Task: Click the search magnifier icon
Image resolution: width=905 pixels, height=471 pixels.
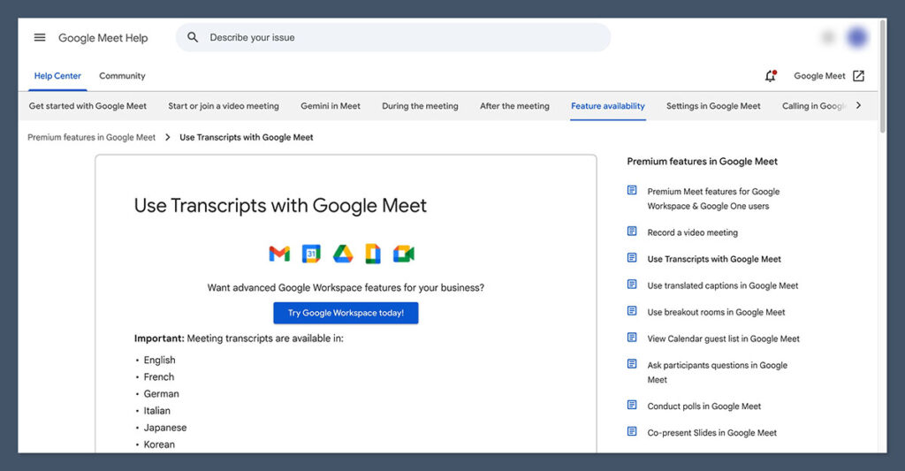Action: (x=193, y=37)
